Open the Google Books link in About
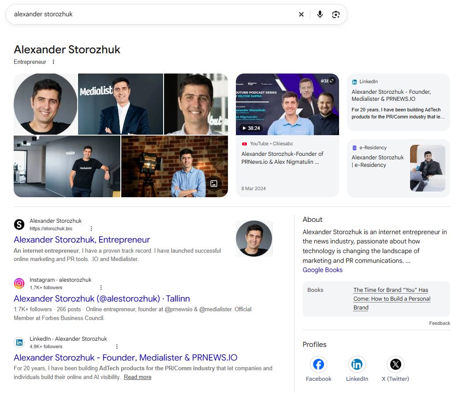459x394 pixels. click(322, 270)
